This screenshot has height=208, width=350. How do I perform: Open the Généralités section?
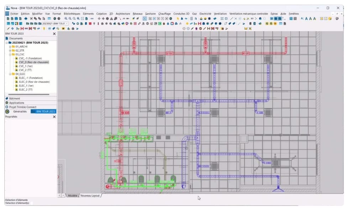coord(20,111)
